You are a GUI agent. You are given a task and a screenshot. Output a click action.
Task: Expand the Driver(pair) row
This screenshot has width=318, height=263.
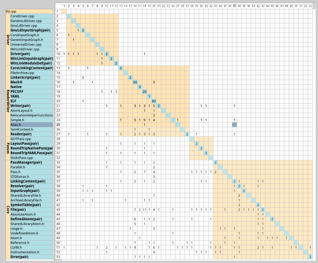tap(32, 54)
